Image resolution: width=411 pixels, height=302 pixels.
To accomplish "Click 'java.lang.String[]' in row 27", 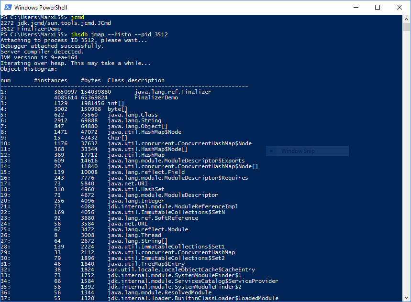I will pos(137,241).
